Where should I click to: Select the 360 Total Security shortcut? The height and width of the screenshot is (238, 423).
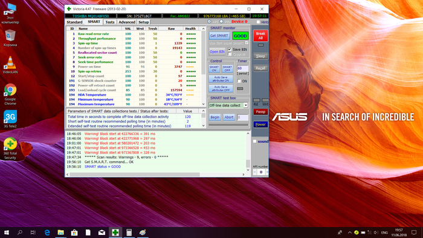coord(10,148)
